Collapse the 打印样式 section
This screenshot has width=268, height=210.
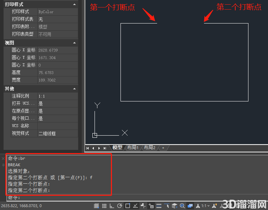[74, 4]
